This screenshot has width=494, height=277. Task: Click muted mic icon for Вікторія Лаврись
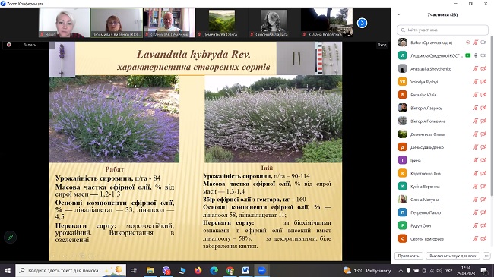coord(476,108)
